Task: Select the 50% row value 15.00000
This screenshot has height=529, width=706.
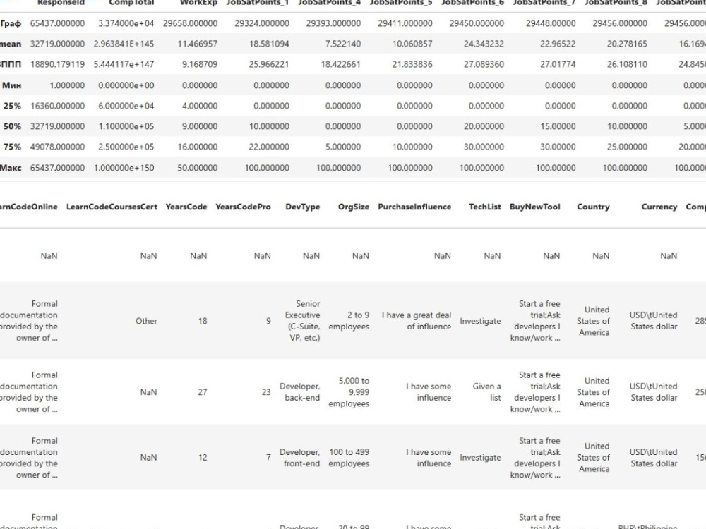Action: click(x=558, y=126)
